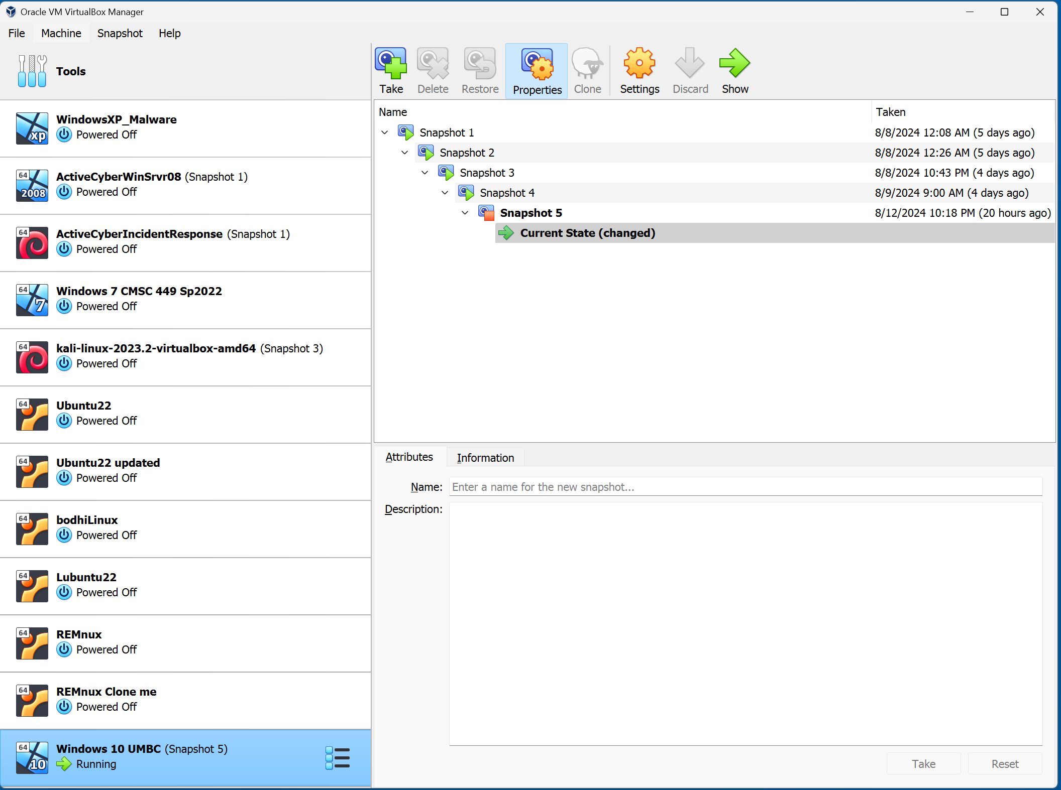Viewport: 1061px width, 790px height.
Task: Select the Lubuntu22 VM icon
Action: tap(32, 586)
